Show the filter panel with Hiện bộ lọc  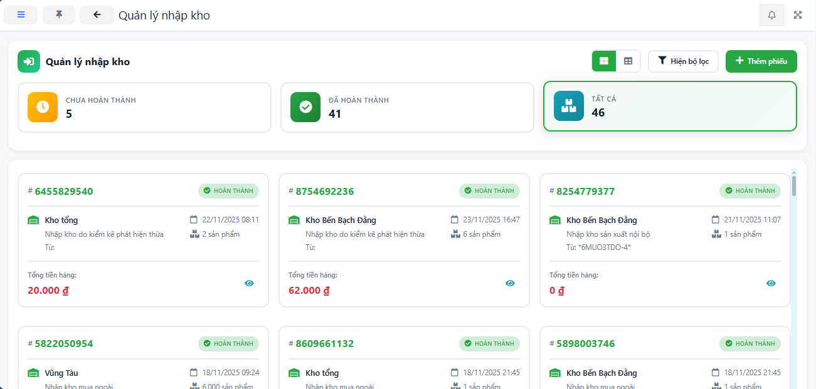pos(683,61)
